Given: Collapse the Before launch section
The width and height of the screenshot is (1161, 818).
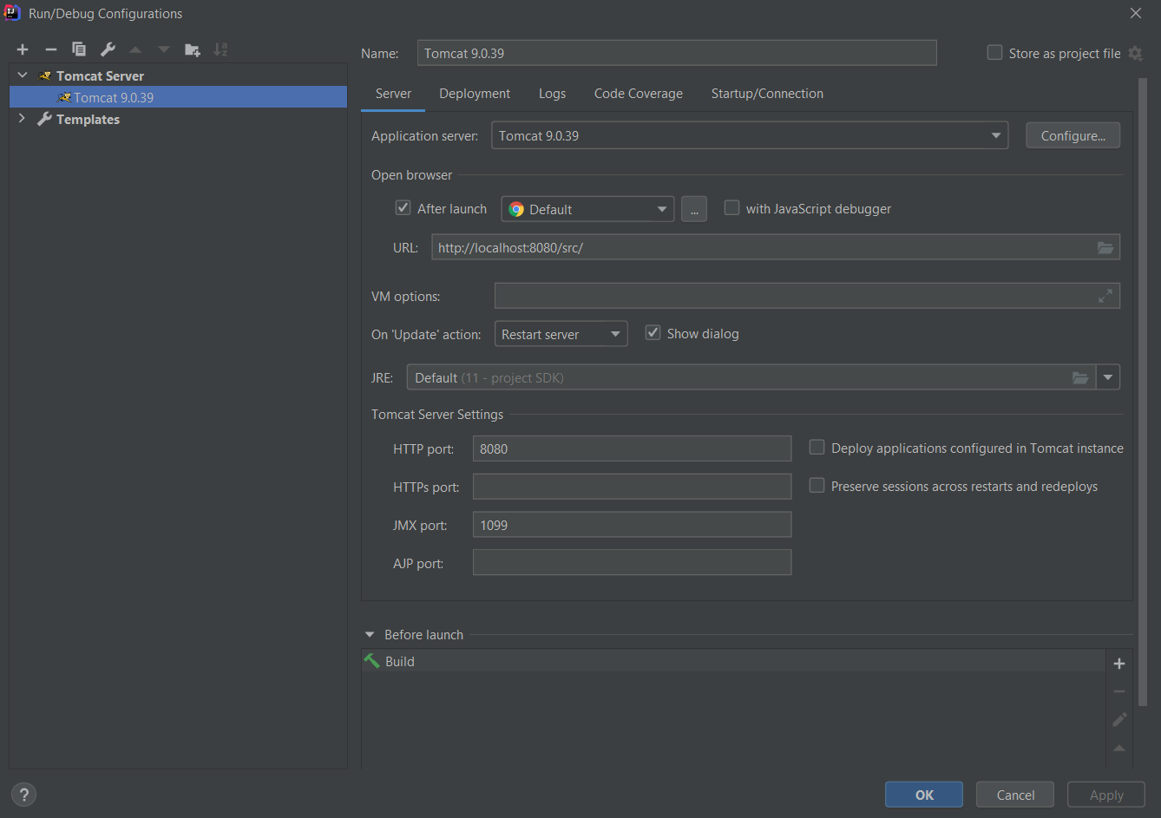Looking at the screenshot, I should tap(370, 635).
